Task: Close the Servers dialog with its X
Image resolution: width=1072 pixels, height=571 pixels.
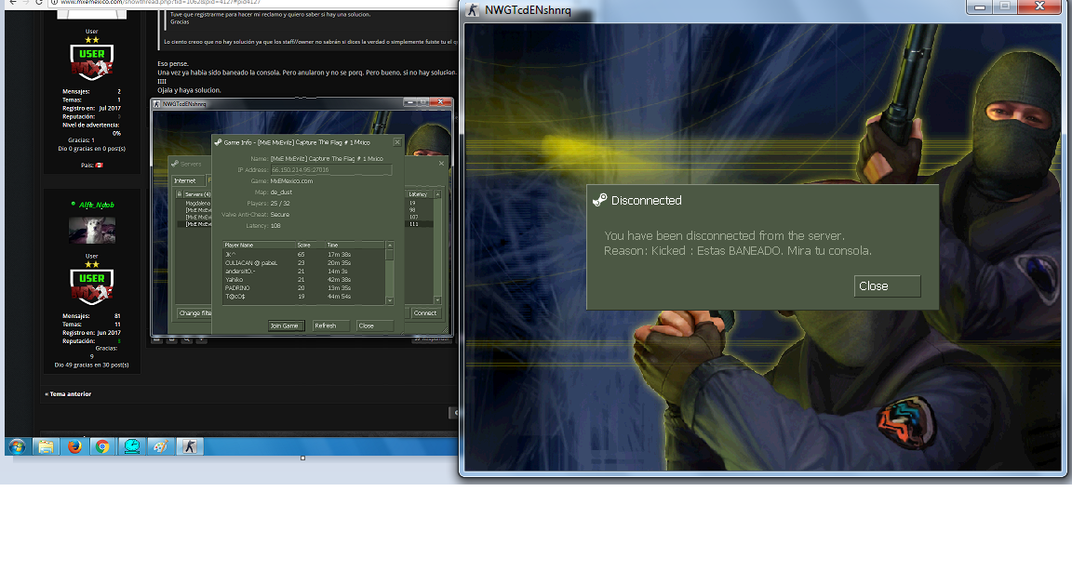Action: pyautogui.click(x=442, y=164)
